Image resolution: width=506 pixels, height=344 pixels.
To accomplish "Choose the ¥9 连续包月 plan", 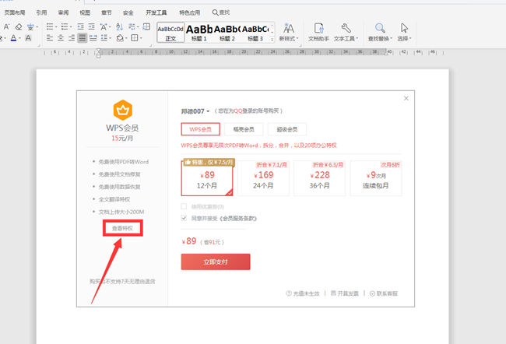I will coord(376,178).
